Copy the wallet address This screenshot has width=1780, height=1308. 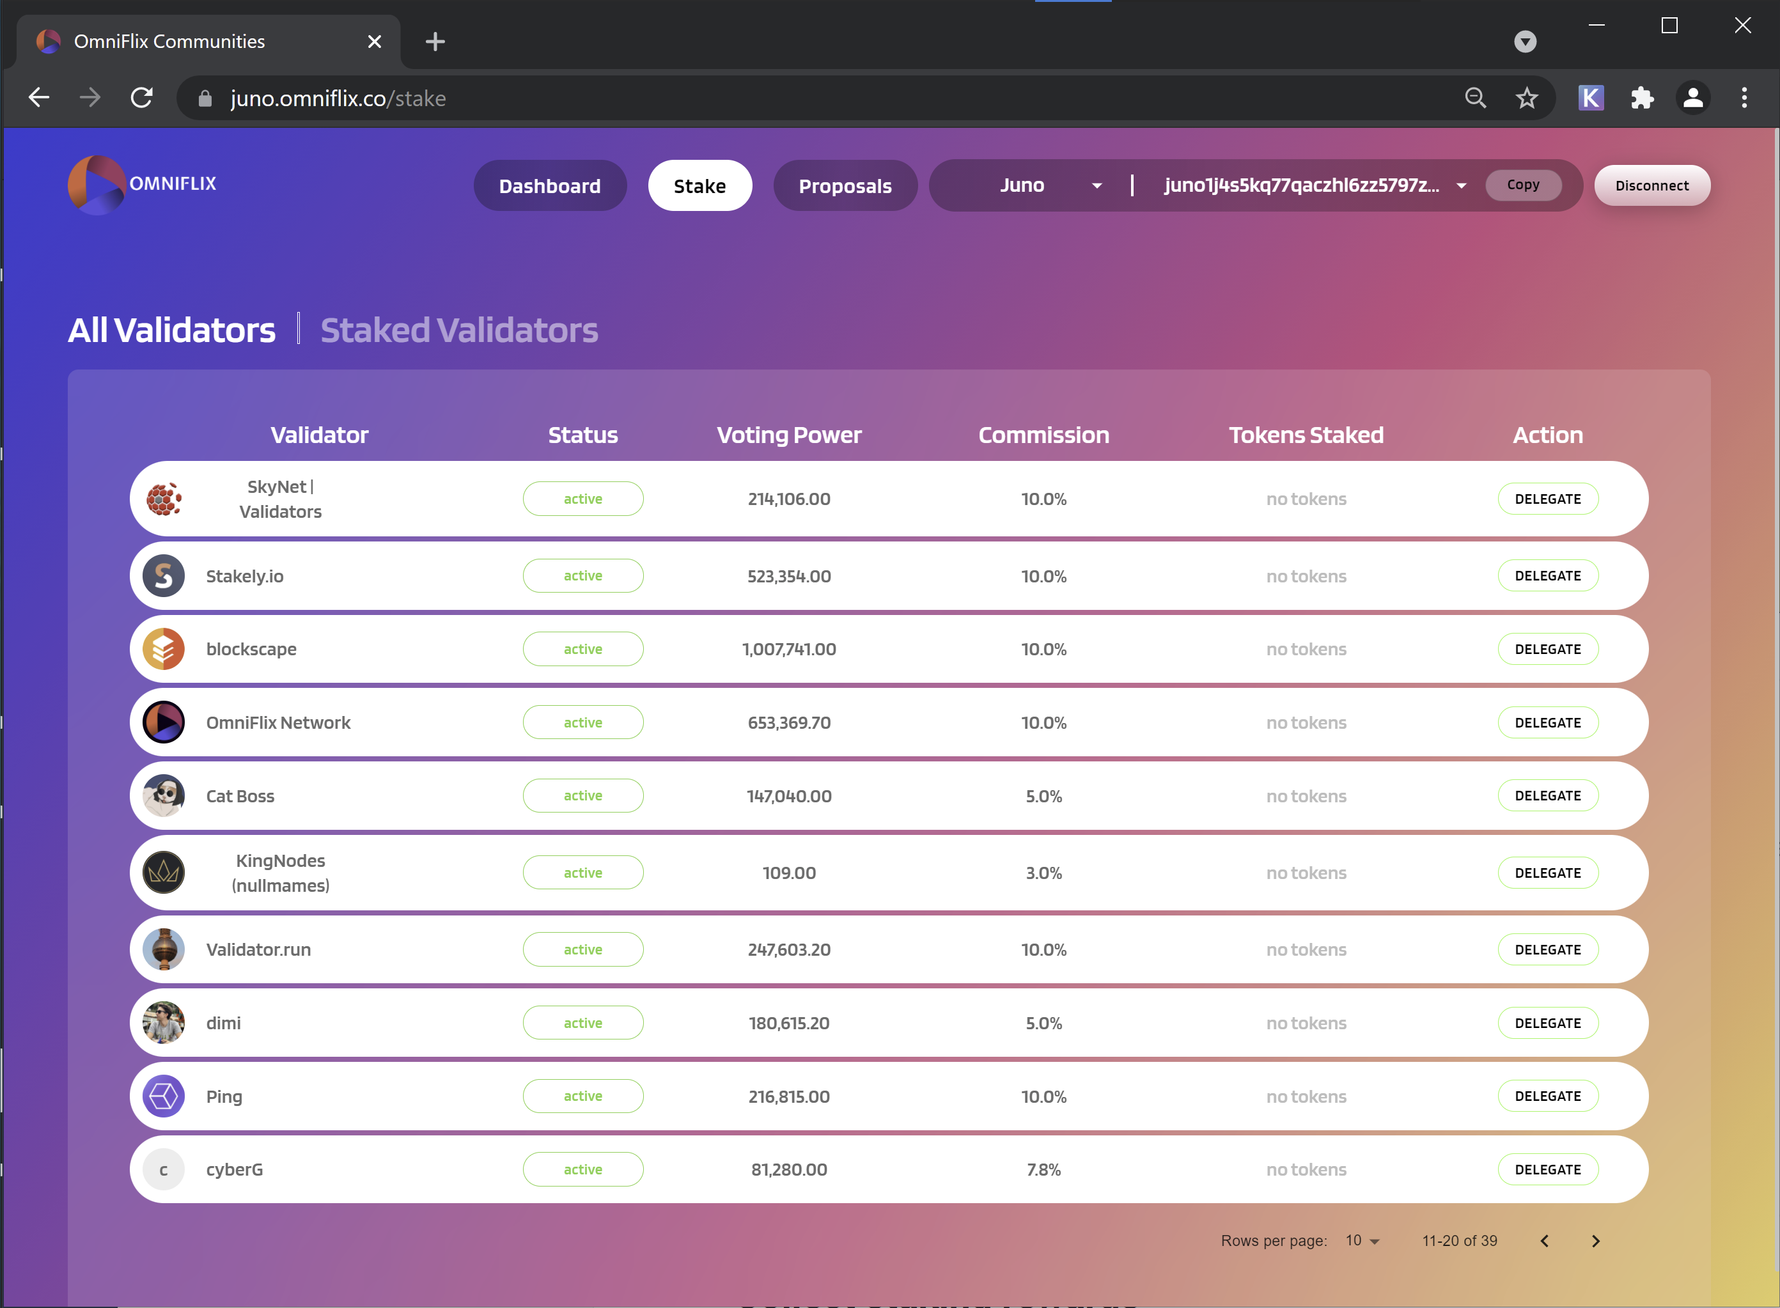point(1524,185)
